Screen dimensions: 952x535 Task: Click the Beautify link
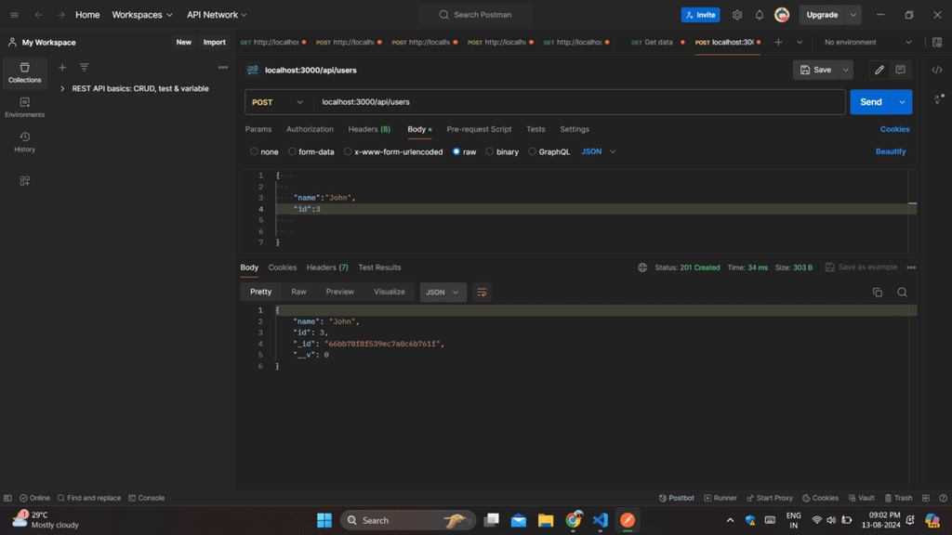point(890,151)
